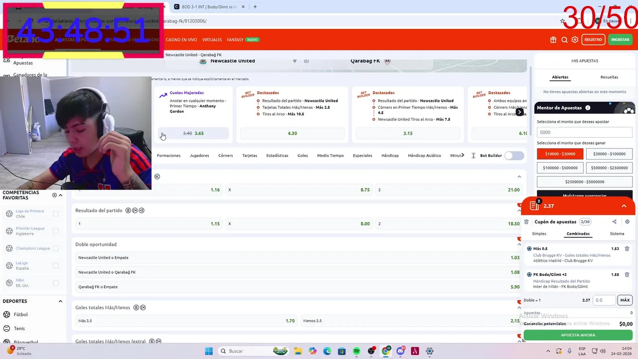The width and height of the screenshot is (638, 359).
Task: Select Más 3.5 goals odds 1.70
Action: point(186,321)
